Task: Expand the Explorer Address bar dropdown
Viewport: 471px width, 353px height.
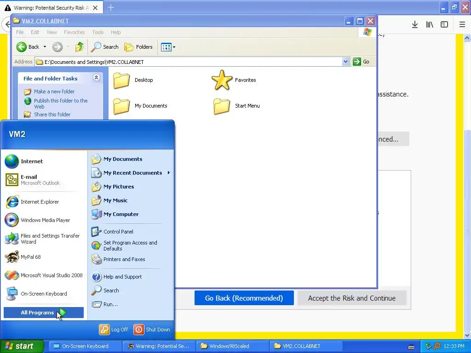Action: coord(345,62)
